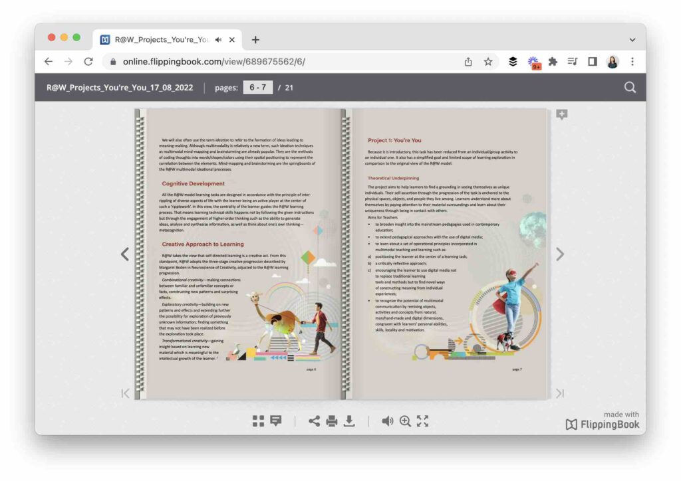Viewport: 681px width, 481px height.
Task: Flip to the next page with the right arrow
Action: (x=561, y=254)
